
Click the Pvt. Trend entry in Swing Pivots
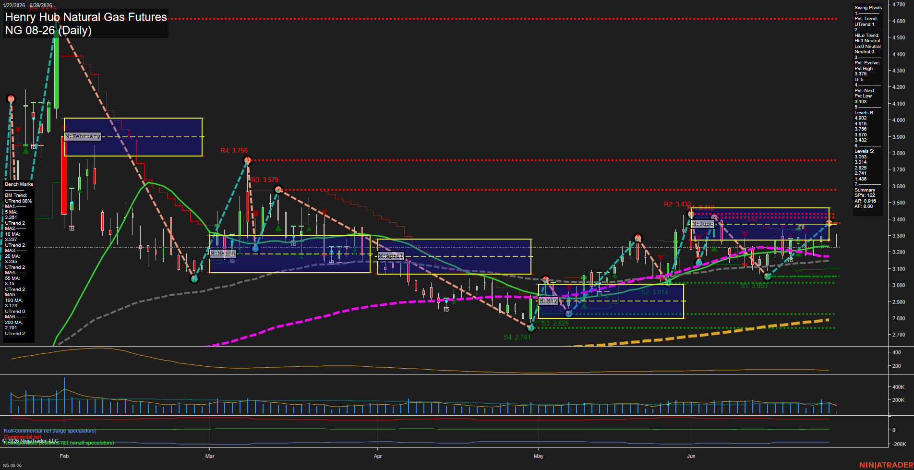click(866, 19)
